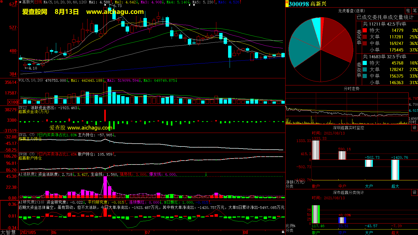Open settings (设) for 深市超赢分类统计 panel

(x=414, y=192)
